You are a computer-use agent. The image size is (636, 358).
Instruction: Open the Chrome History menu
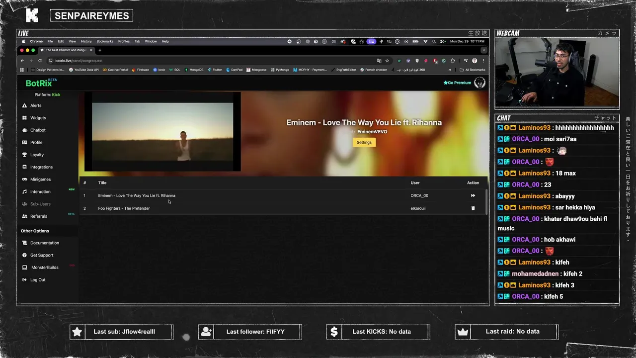pyautogui.click(x=86, y=41)
